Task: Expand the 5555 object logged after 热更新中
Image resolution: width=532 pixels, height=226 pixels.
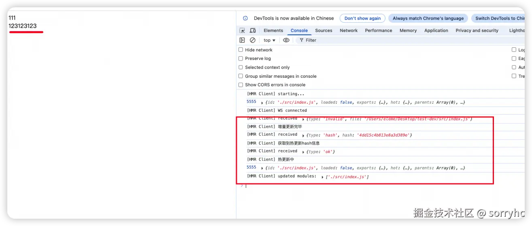Action: [x=262, y=168]
